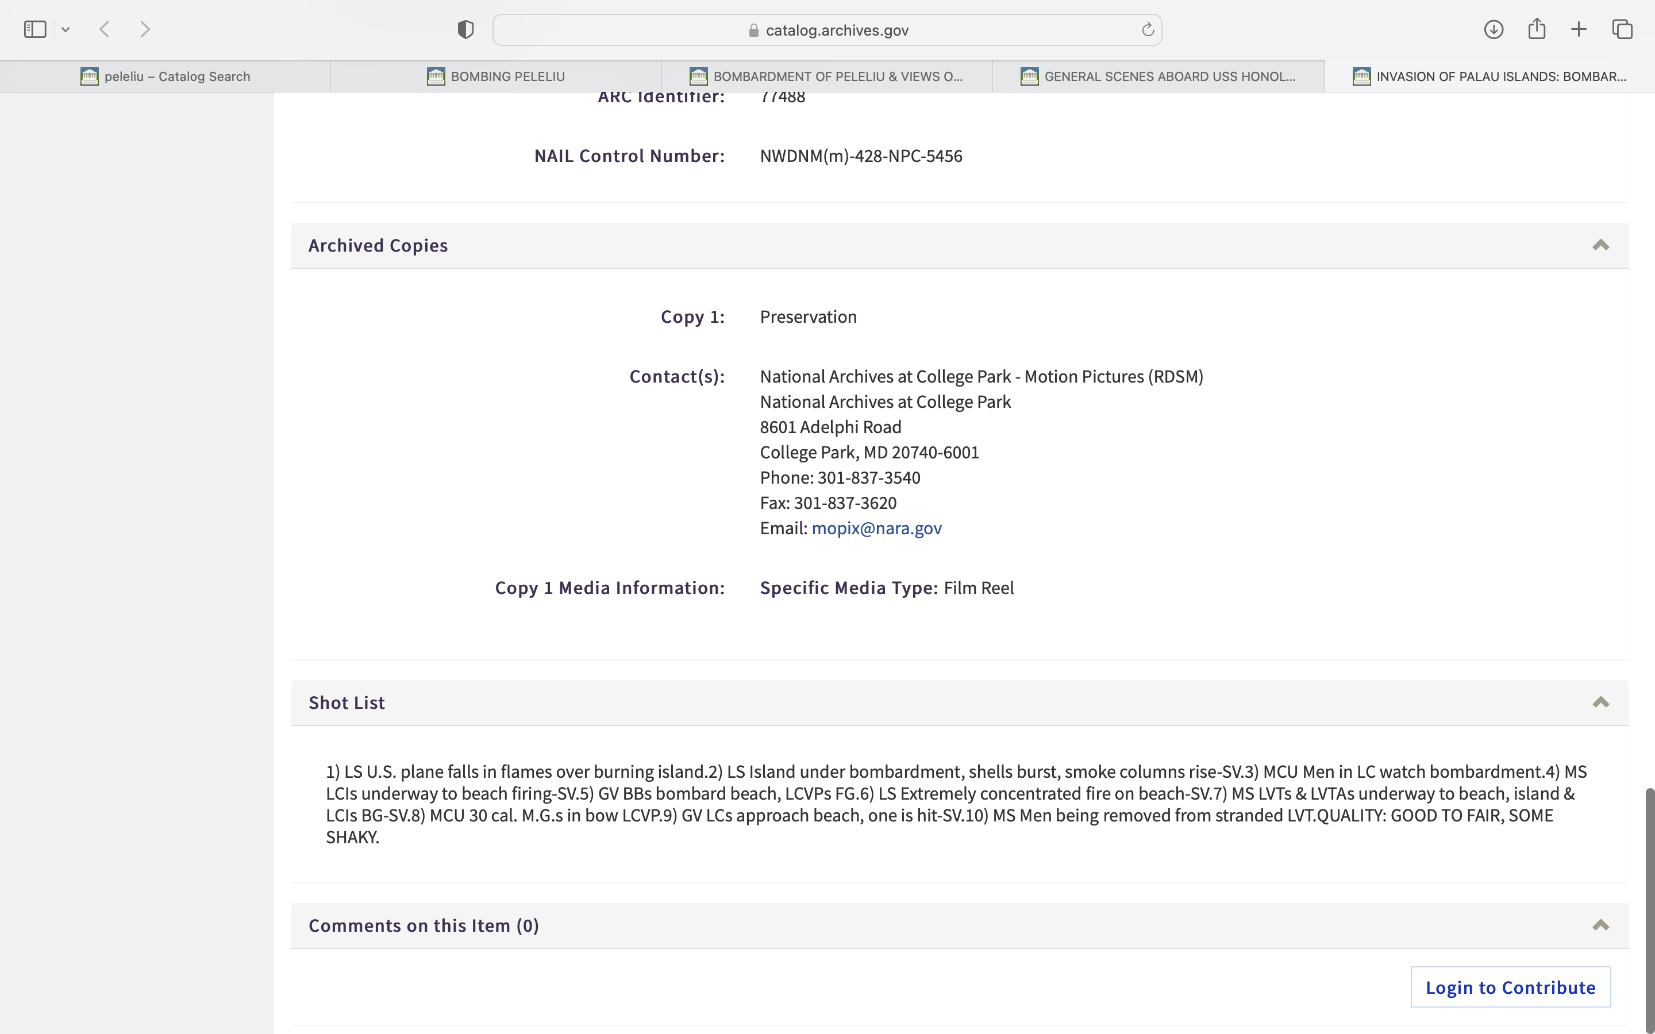
Task: Toggle the Safari sidebar
Action: [35, 29]
